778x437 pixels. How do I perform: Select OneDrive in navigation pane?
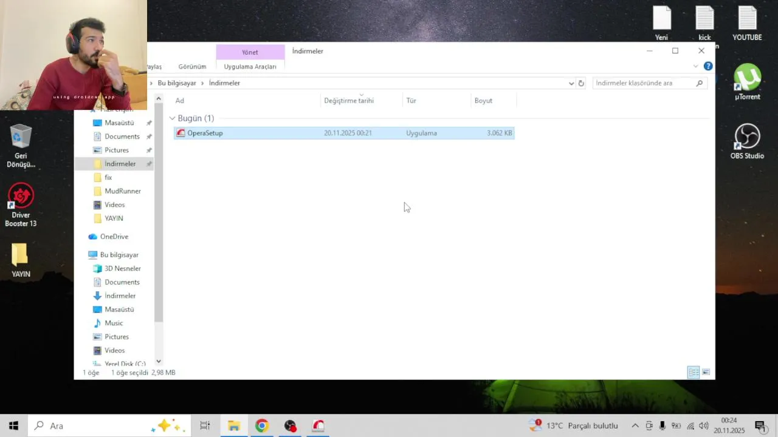click(x=114, y=237)
